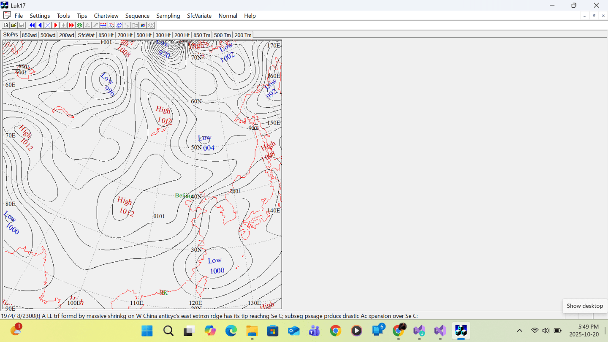Viewport: 608px width, 342px height.
Task: Click the single blue left arrow
Action: (x=40, y=25)
